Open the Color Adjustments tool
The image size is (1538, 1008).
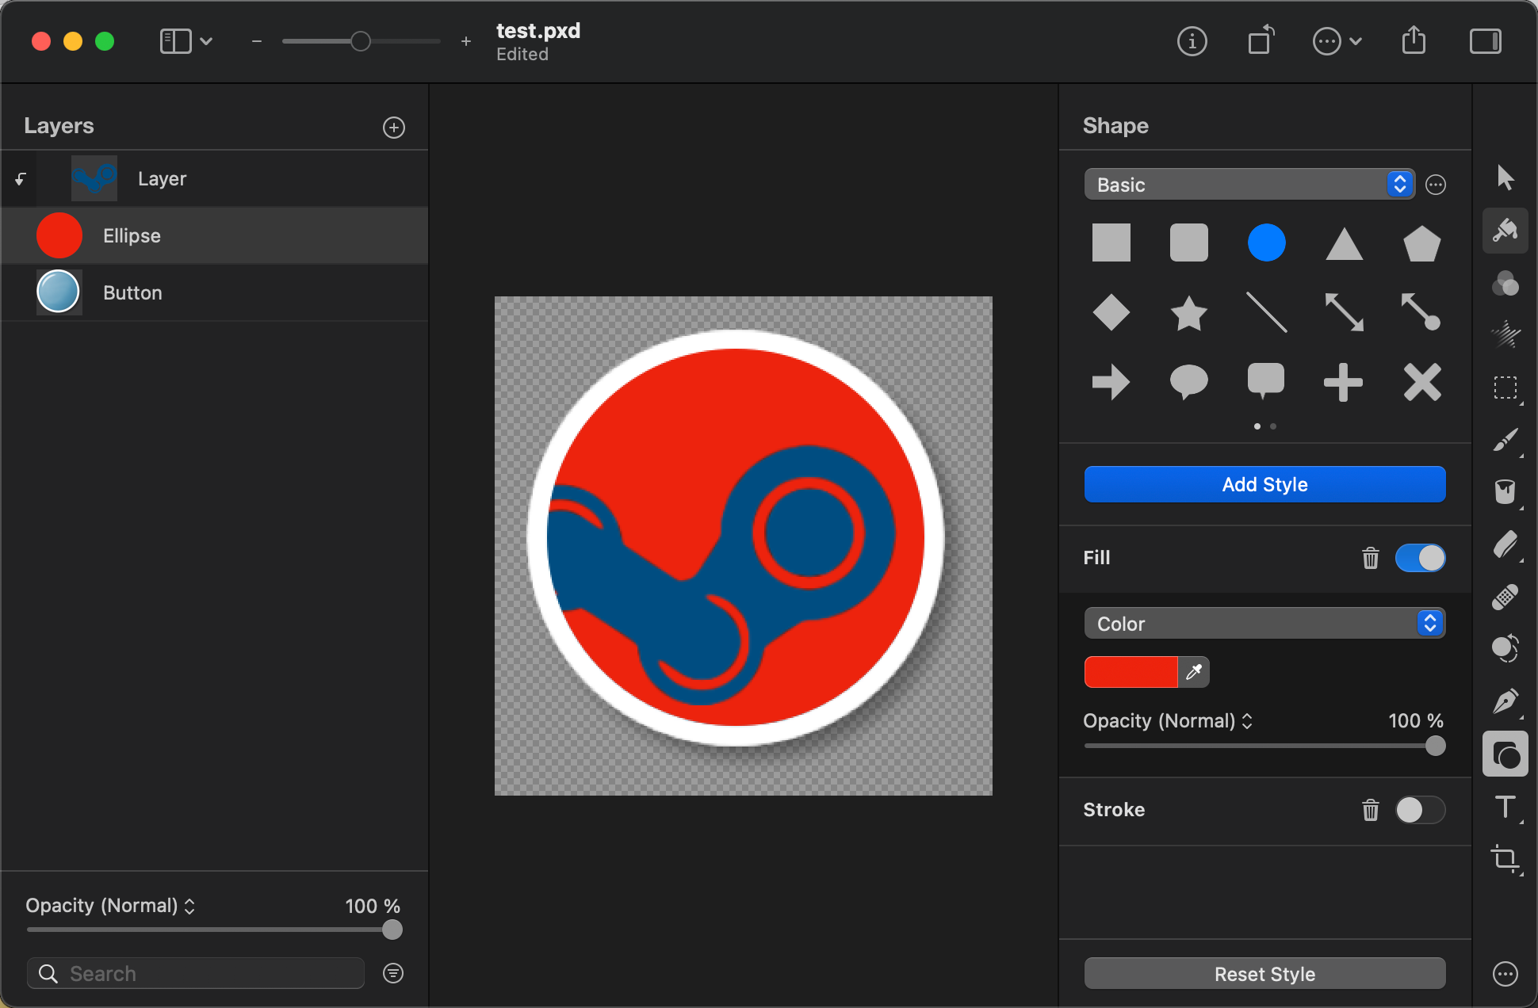point(1505,283)
